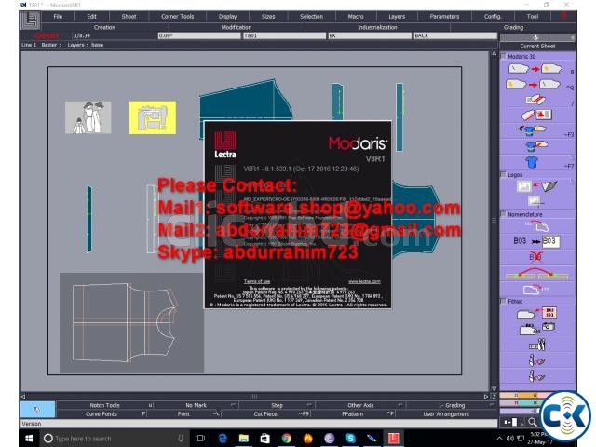The width and height of the screenshot is (596, 447).
Task: Click the Current Sheet header button
Action: pyautogui.click(x=537, y=46)
